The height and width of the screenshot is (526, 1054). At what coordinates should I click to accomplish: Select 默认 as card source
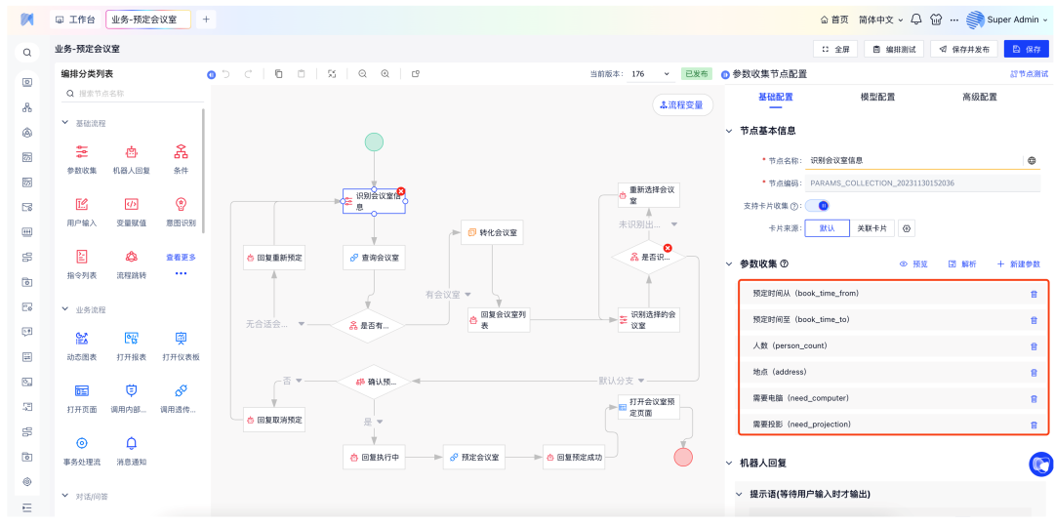827,228
